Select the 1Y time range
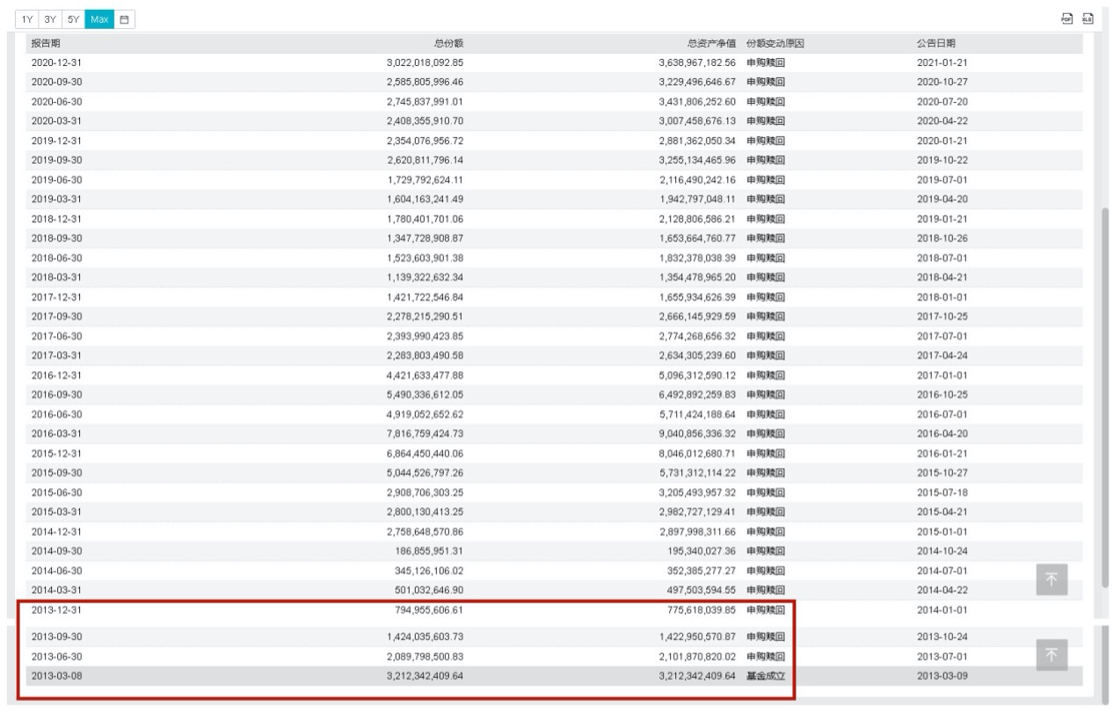Image resolution: width=1120 pixels, height=714 pixels. pyautogui.click(x=28, y=18)
